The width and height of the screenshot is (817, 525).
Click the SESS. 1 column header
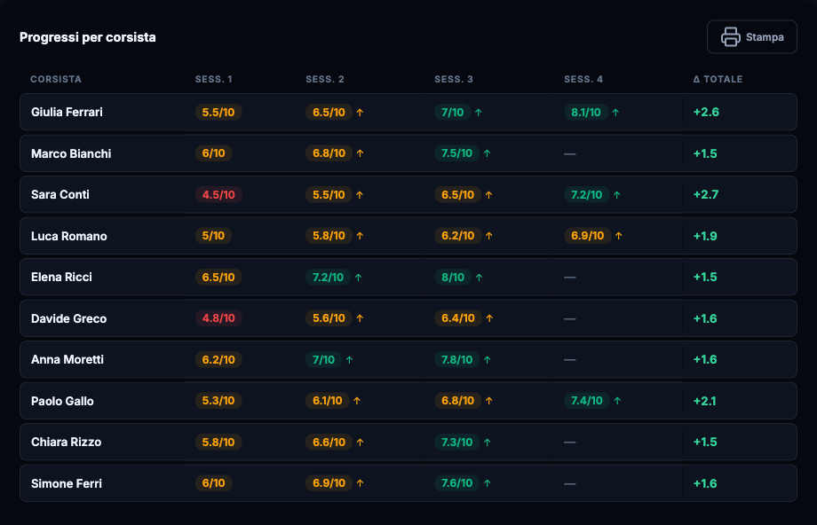pyautogui.click(x=214, y=79)
